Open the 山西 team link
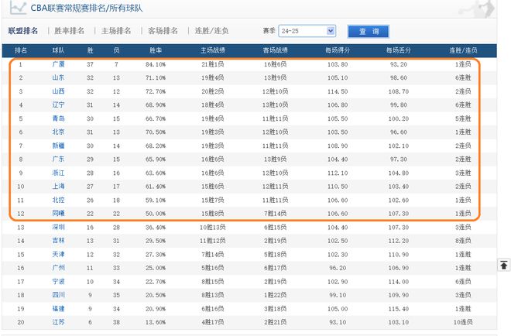The width and height of the screenshot is (511, 336). point(58,91)
